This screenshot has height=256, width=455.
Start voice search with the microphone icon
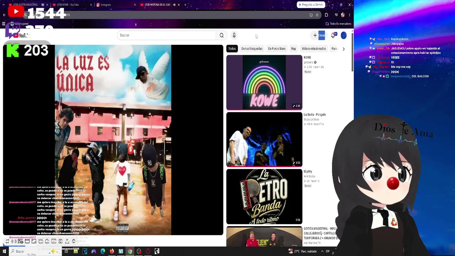click(x=234, y=35)
